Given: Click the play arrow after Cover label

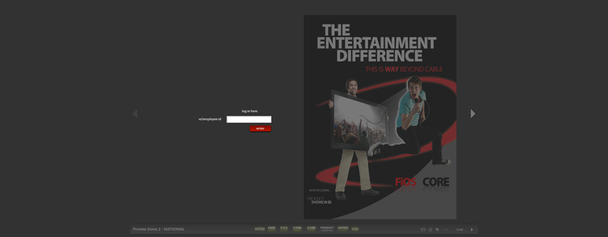Looking at the screenshot, I should tap(472, 230).
